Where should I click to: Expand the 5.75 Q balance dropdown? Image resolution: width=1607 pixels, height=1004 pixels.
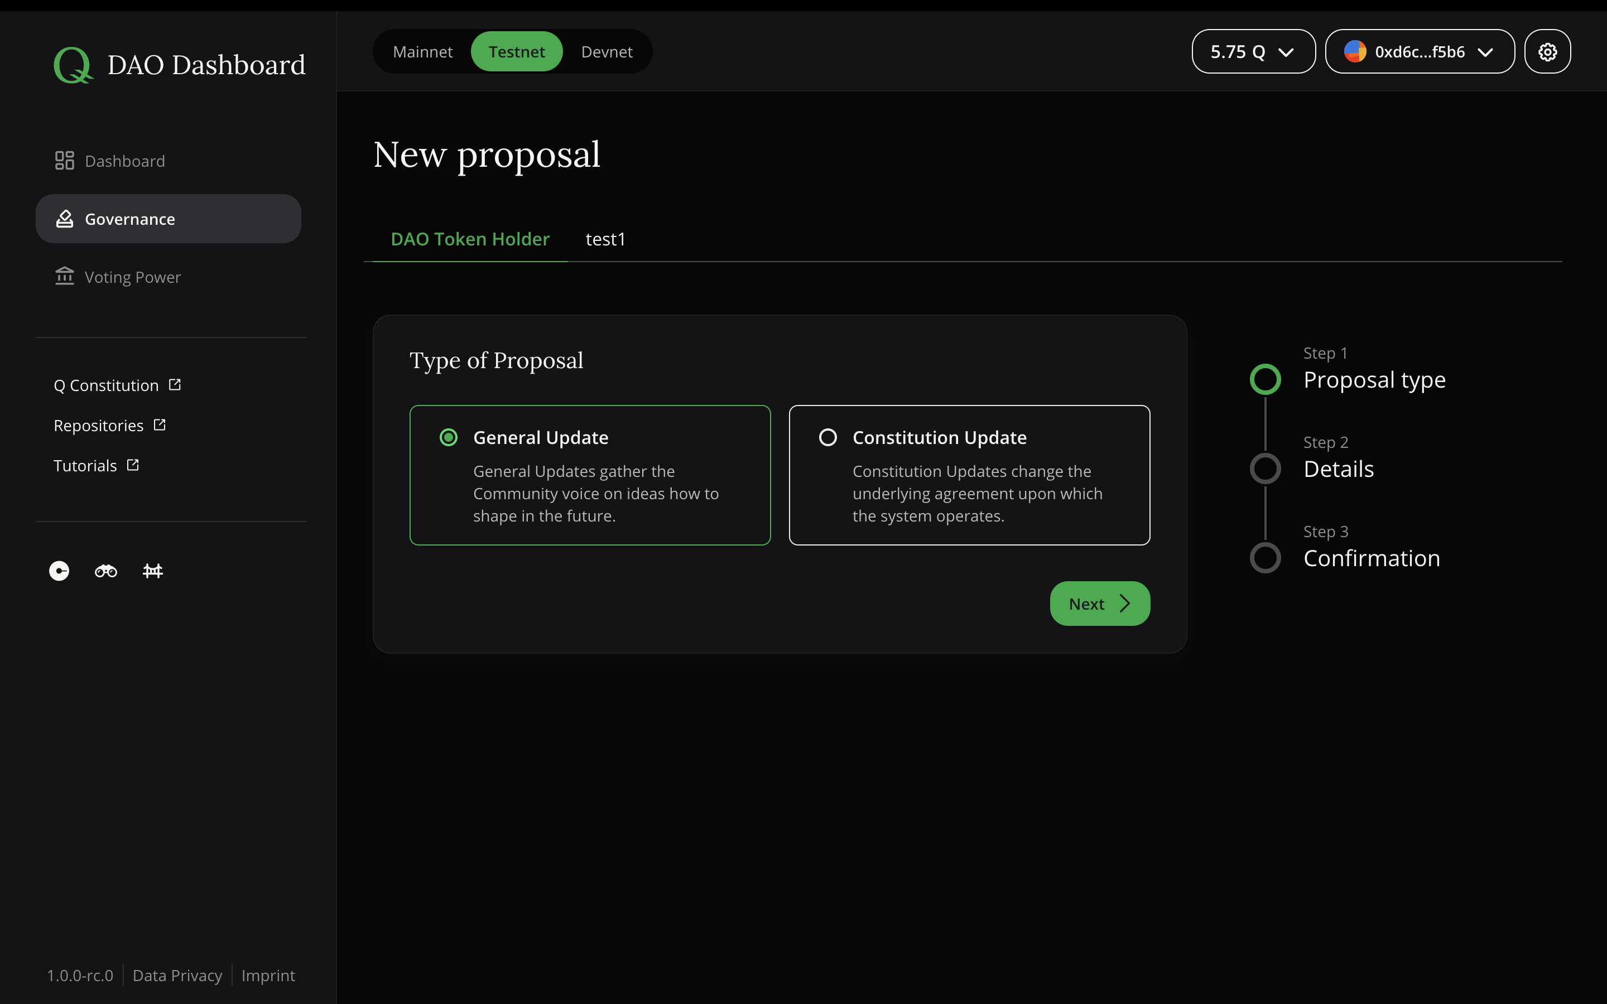1252,51
